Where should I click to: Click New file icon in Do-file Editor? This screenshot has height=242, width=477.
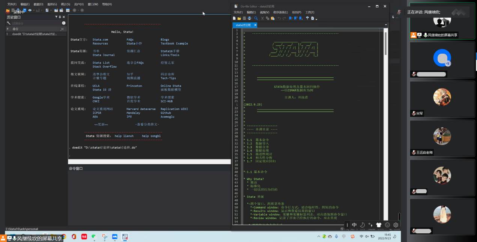(x=235, y=18)
